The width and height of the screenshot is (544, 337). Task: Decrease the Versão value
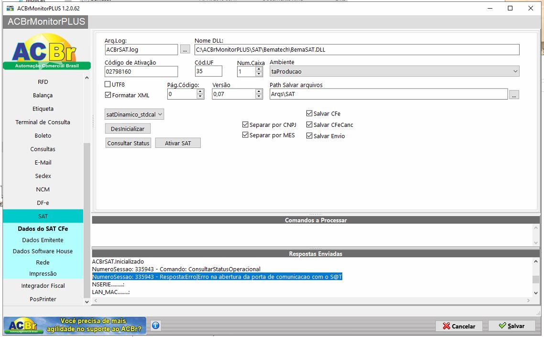[x=259, y=96]
